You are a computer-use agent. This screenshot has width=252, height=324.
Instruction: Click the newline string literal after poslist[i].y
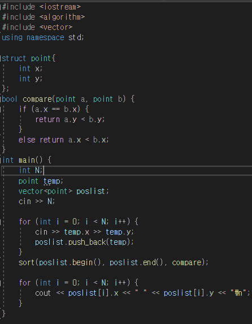pos(238,293)
